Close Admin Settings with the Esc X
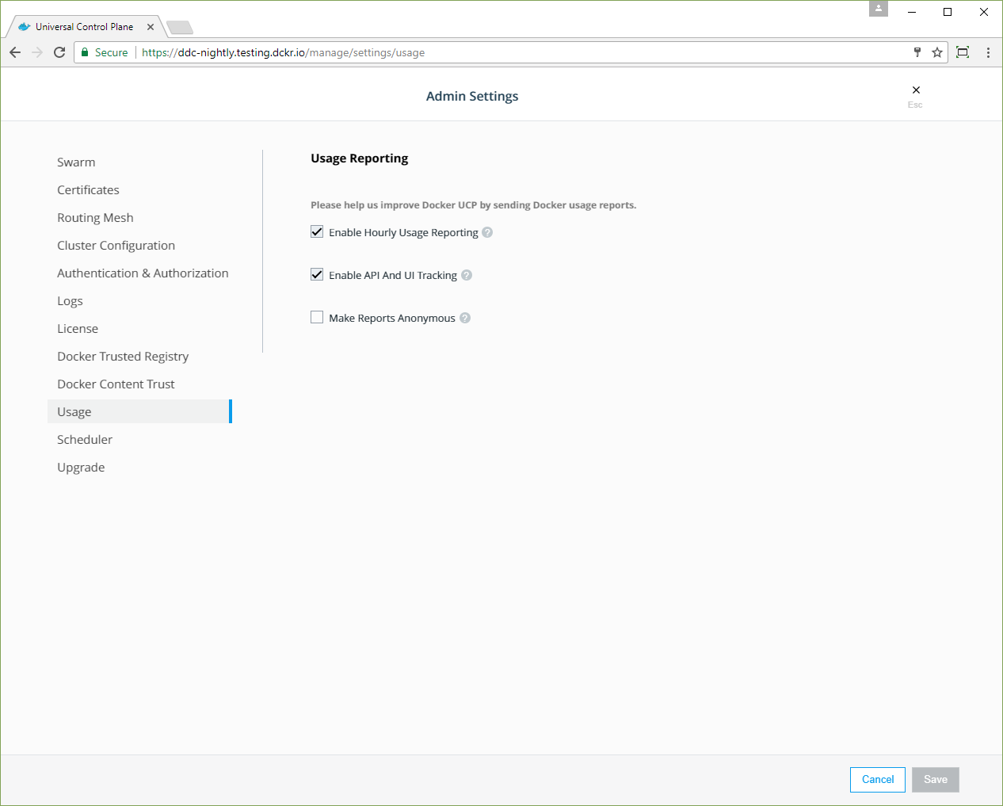1003x806 pixels. 915,90
